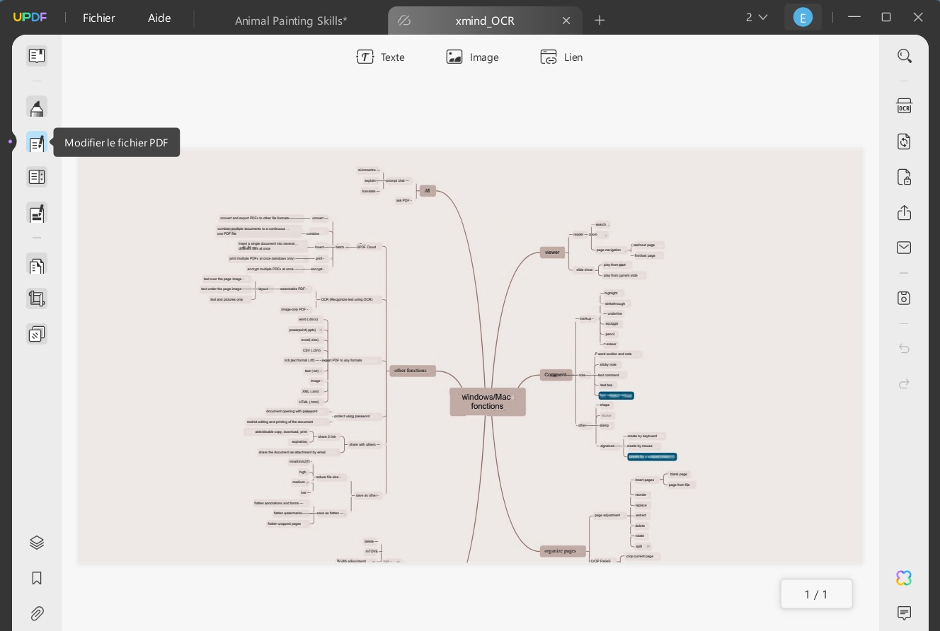Image resolution: width=940 pixels, height=631 pixels.
Task: Select the Image editing tool
Action: 472,57
